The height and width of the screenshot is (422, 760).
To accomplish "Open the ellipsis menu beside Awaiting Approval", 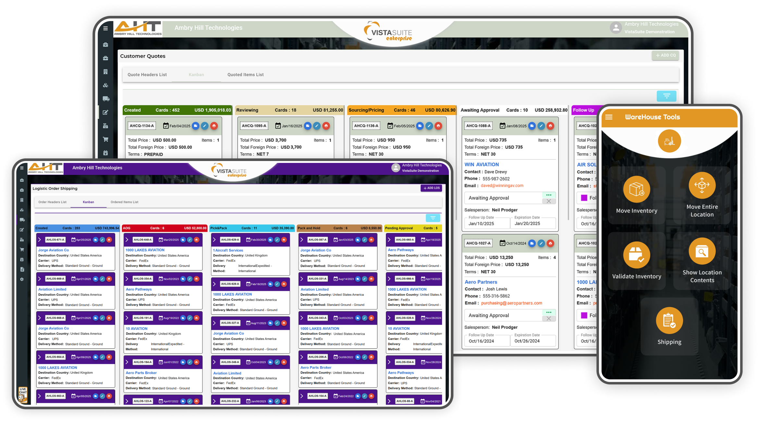I will pyautogui.click(x=549, y=194).
